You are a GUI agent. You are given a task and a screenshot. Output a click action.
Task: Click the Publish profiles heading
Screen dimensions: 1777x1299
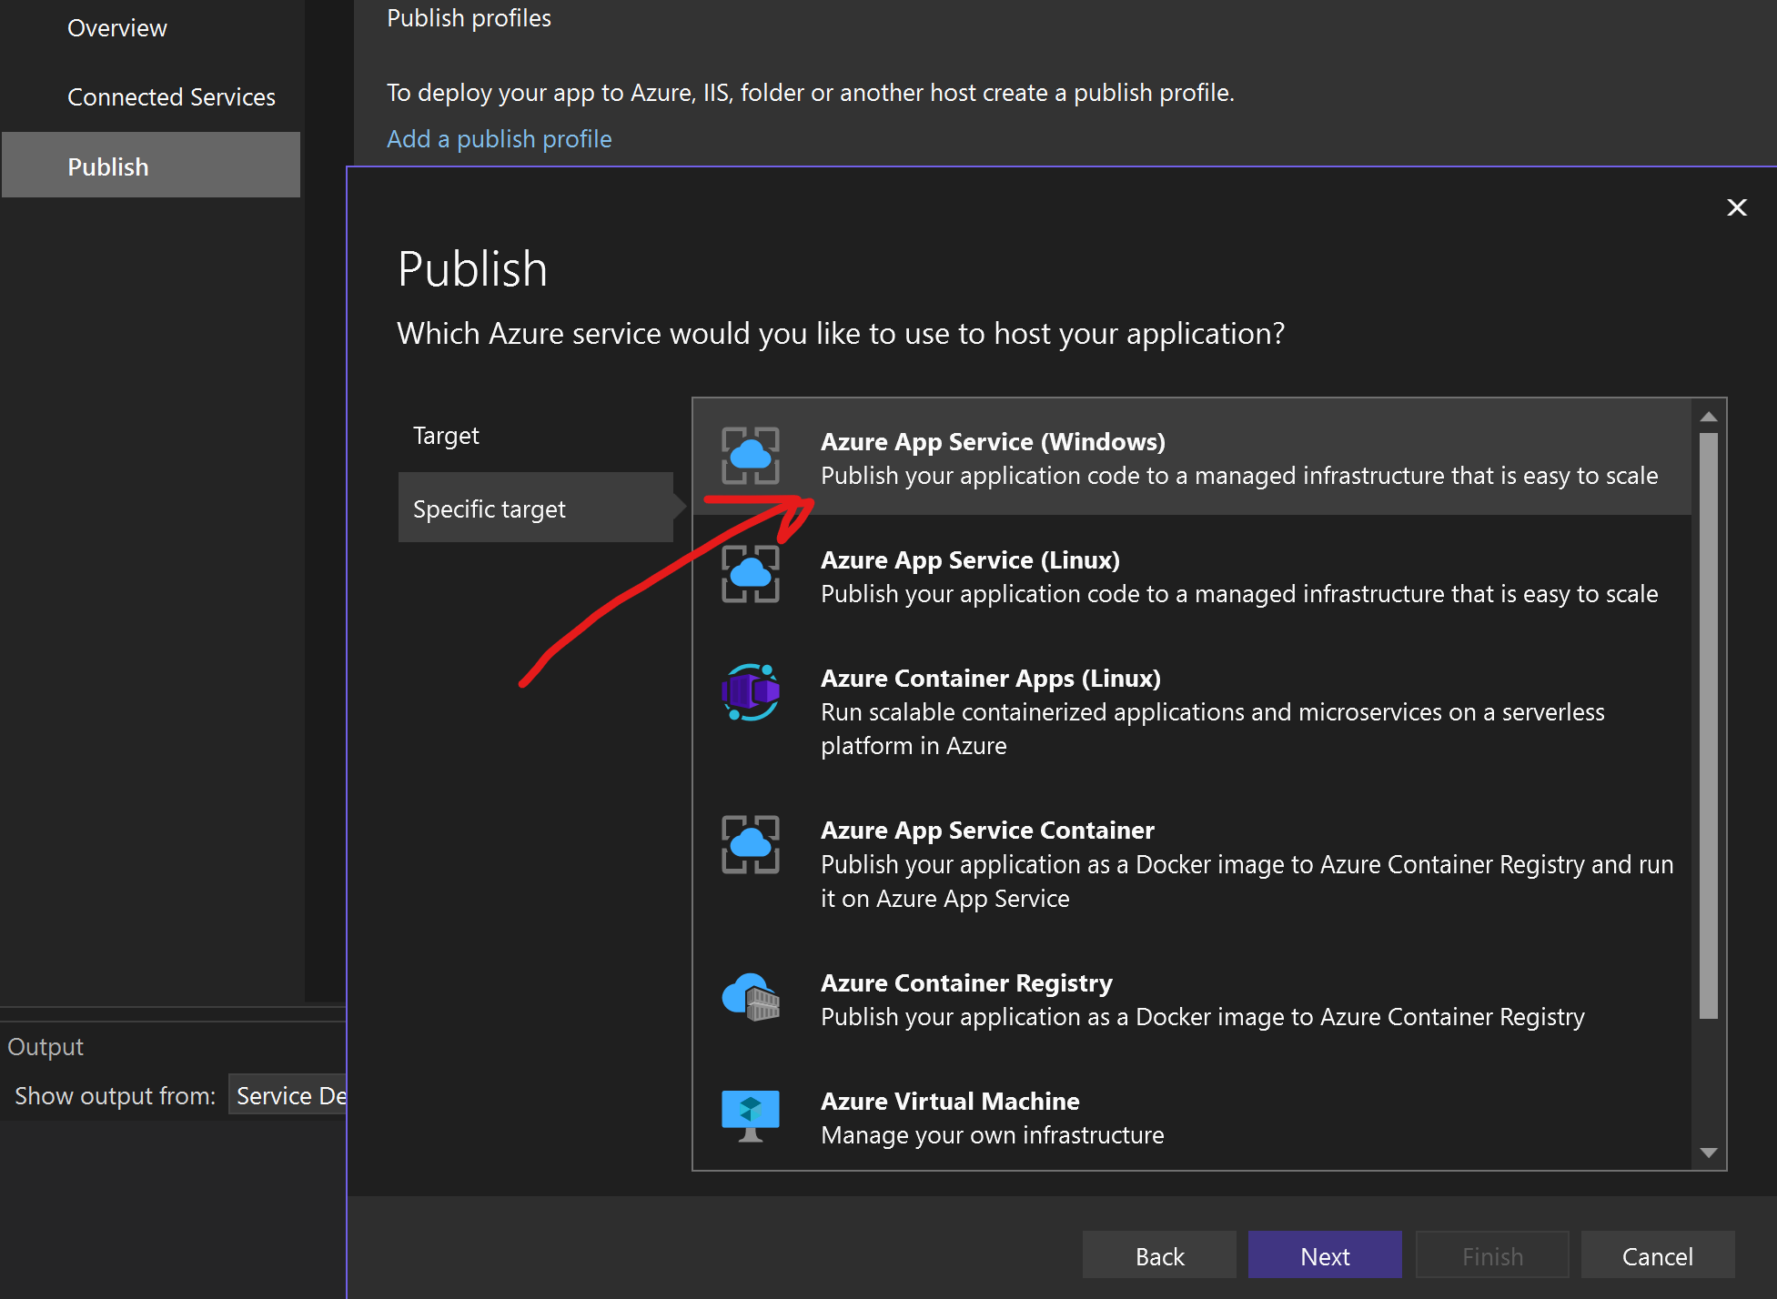click(x=469, y=18)
